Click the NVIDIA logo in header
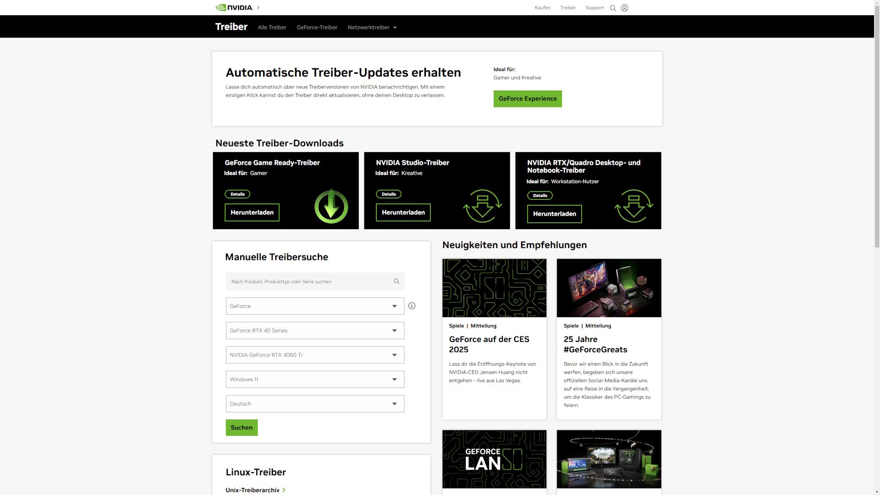 pyautogui.click(x=234, y=7)
